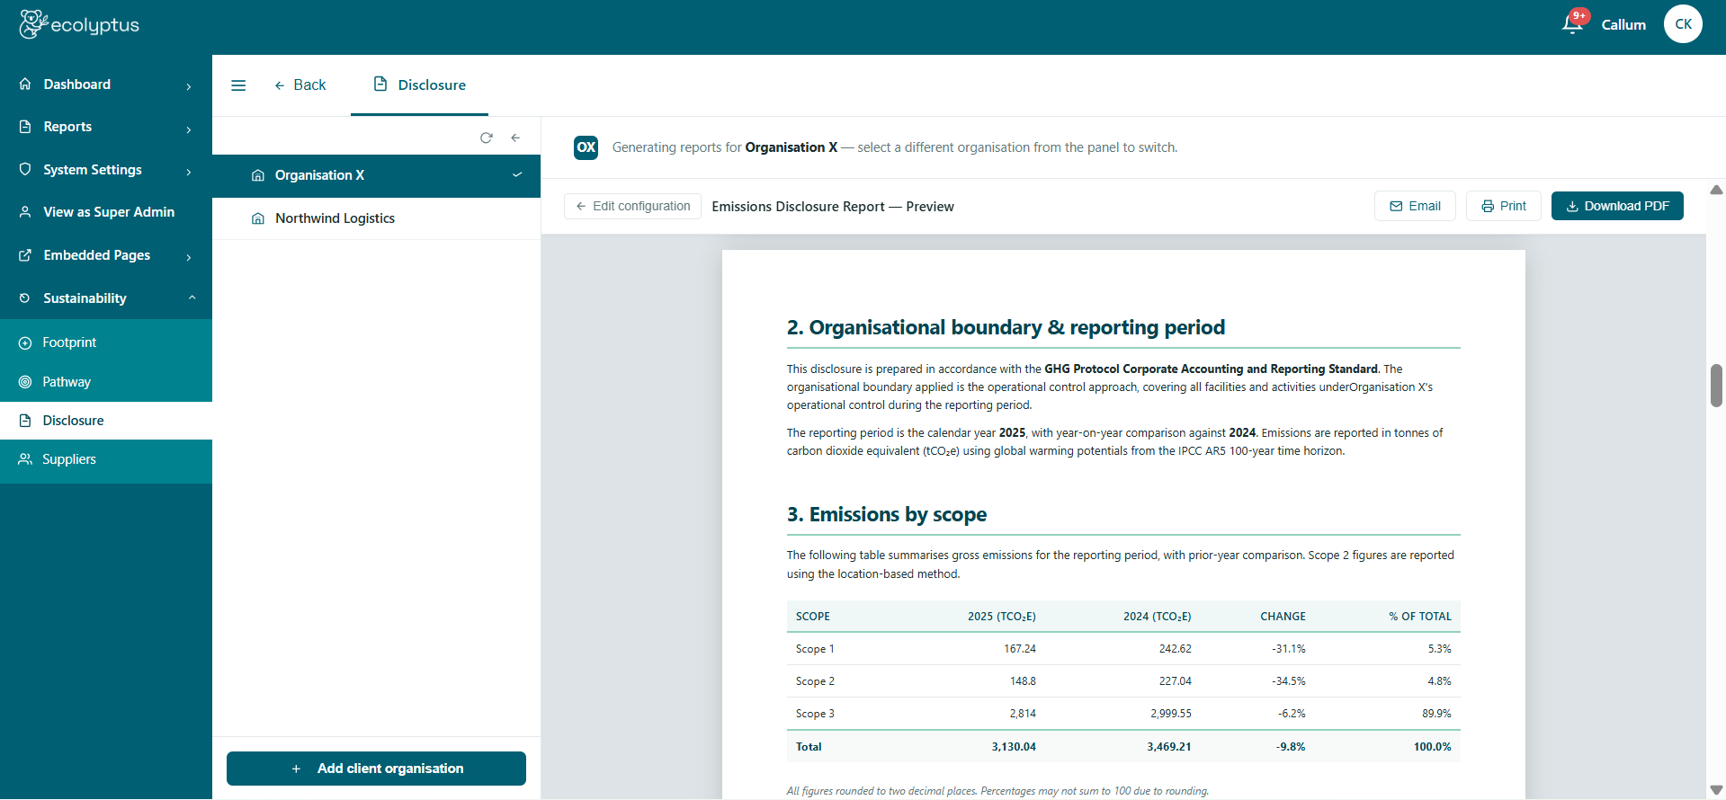
Task: Click the Organisation X building icon
Action: [258, 175]
